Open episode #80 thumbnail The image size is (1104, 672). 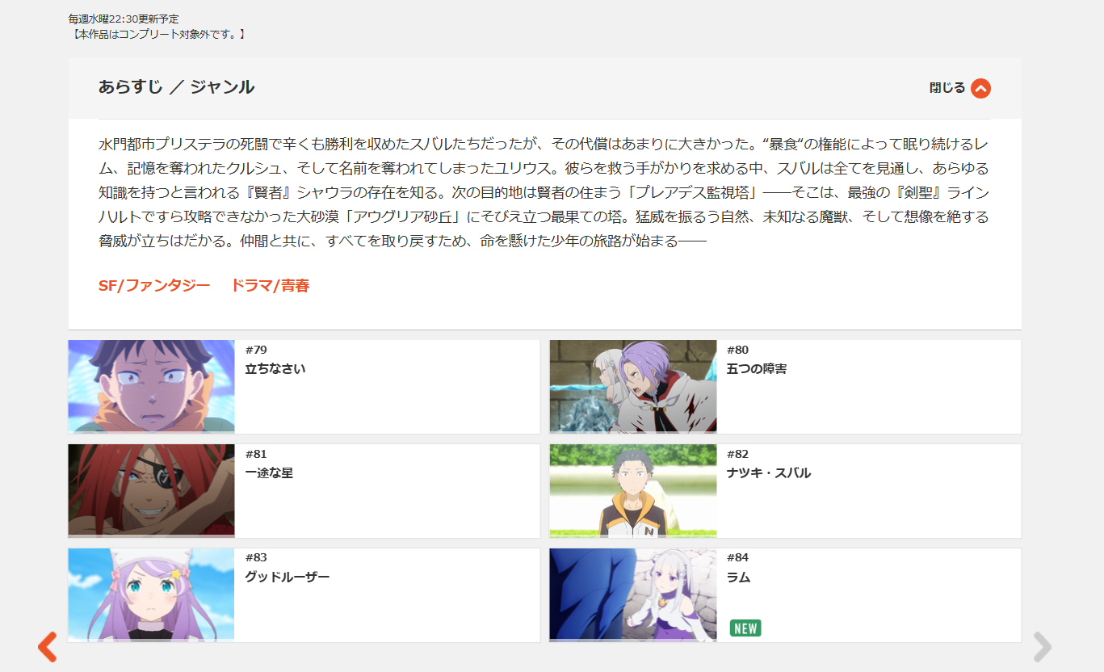633,387
